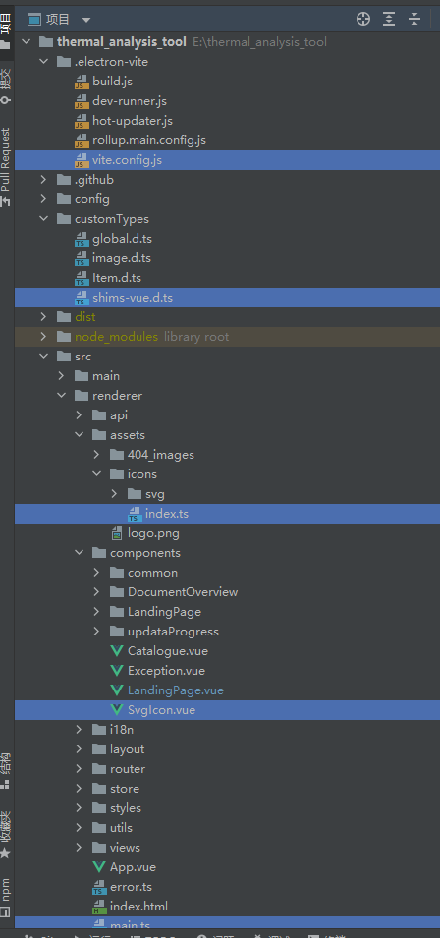
Task: Expand the node_modules folder
Action: tap(43, 337)
